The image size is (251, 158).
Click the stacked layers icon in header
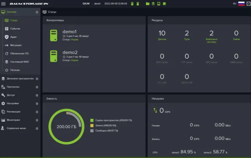tap(153, 4)
